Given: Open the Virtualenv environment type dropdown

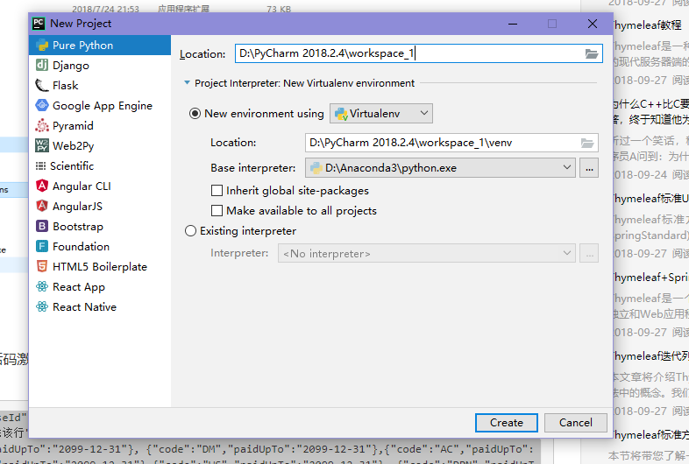Looking at the screenshot, I should pyautogui.click(x=381, y=114).
